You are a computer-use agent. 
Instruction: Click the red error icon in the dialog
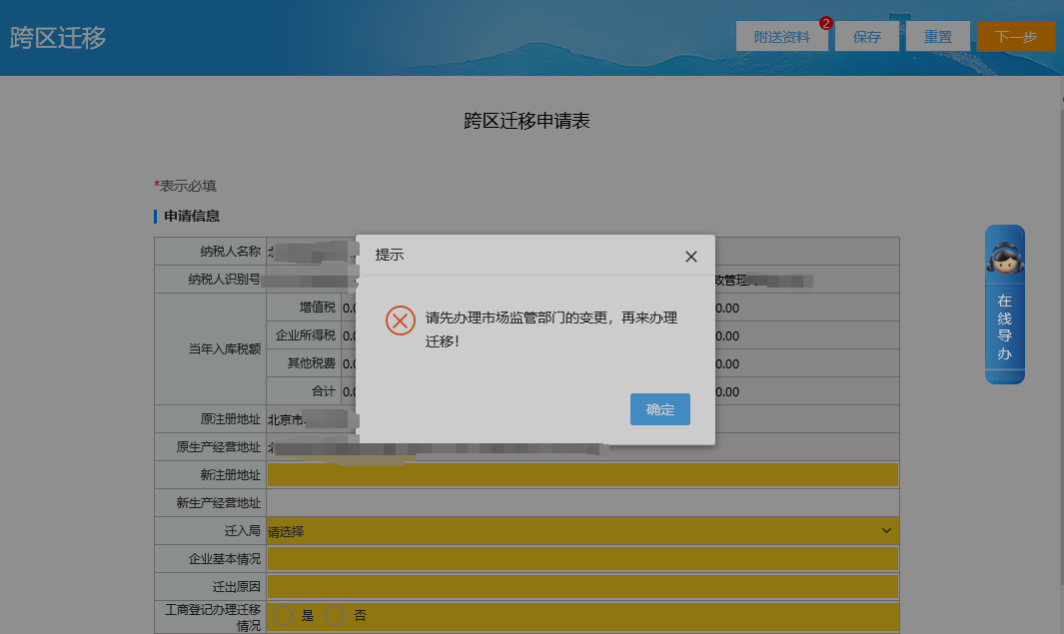pos(401,320)
